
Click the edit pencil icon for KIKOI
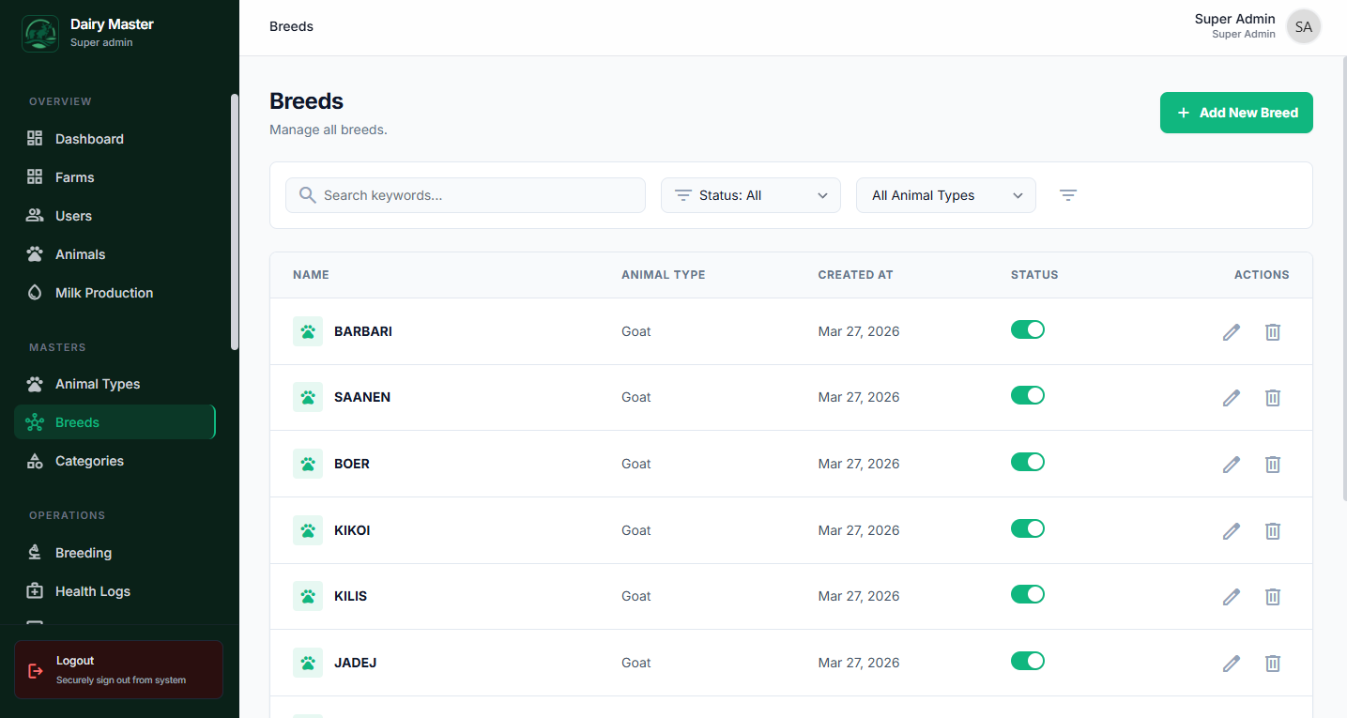coord(1232,531)
